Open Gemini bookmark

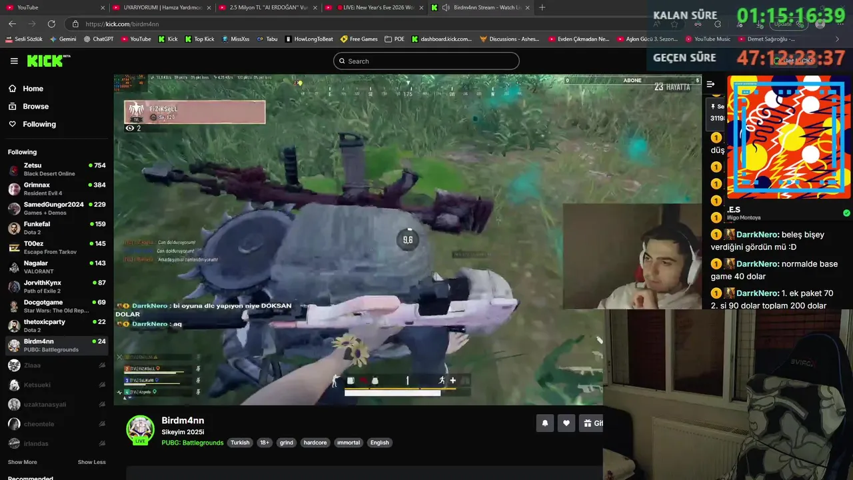point(63,39)
